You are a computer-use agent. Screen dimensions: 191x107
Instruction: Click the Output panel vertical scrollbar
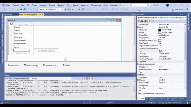[134, 89]
